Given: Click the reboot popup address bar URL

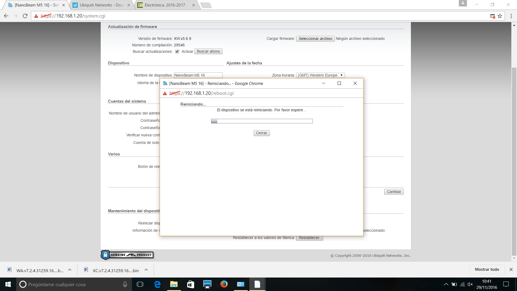Looking at the screenshot, I should [x=201, y=93].
